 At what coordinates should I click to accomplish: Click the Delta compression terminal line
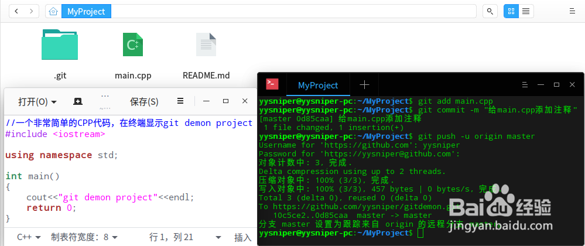point(352,172)
